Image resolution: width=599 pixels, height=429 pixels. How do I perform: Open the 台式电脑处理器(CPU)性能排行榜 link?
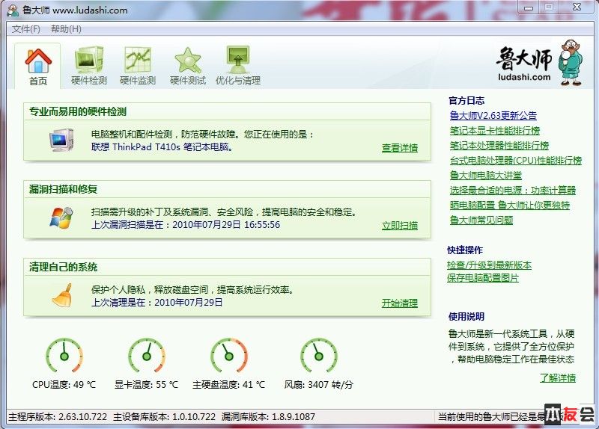tap(516, 161)
